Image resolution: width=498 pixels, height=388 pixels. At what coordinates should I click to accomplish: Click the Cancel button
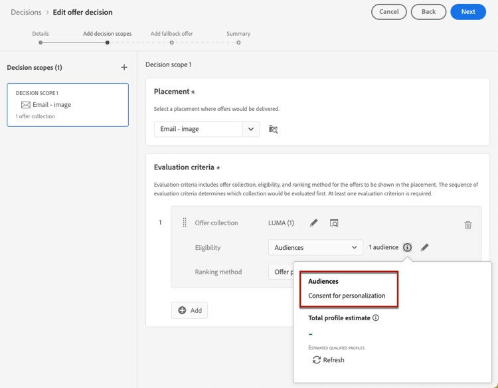coord(389,12)
